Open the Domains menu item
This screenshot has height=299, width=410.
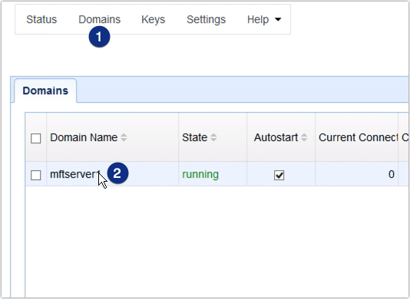100,20
